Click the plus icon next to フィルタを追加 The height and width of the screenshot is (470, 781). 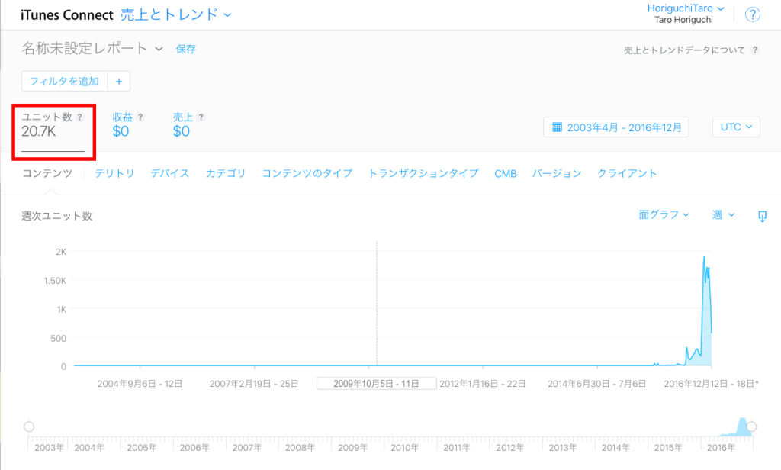[x=119, y=81]
